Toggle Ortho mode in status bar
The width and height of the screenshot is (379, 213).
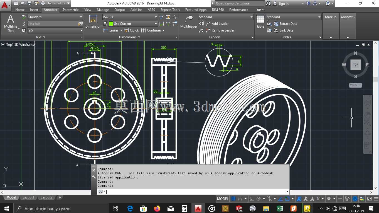[x=252, y=199]
